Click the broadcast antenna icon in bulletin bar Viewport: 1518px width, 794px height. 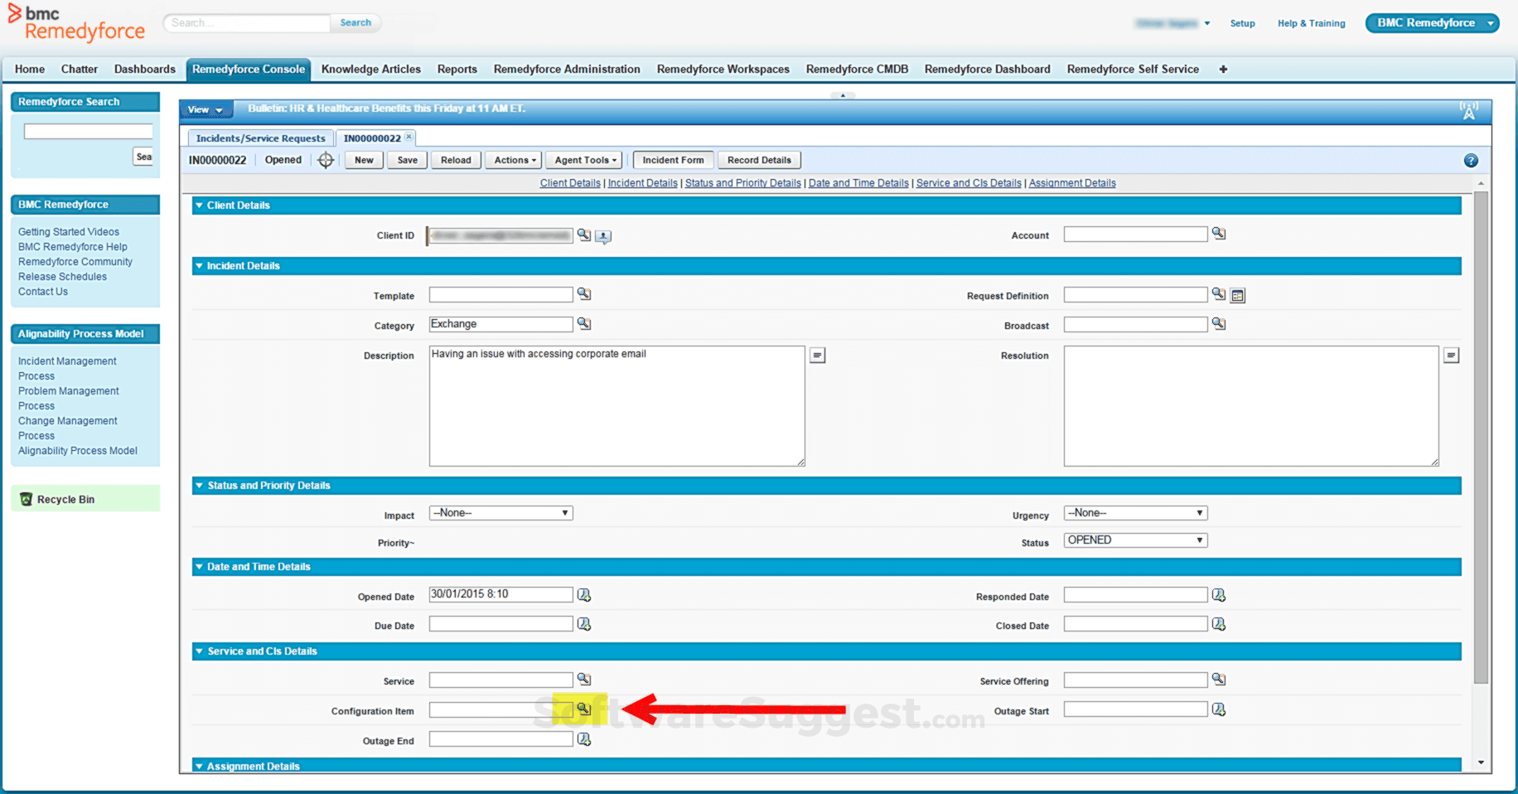click(x=1469, y=111)
